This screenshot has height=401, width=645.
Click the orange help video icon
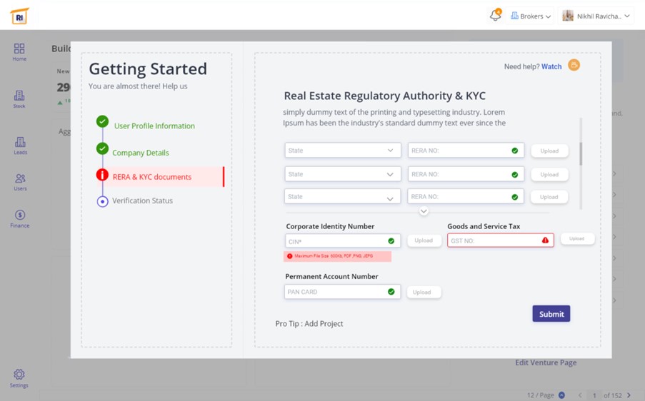pos(574,66)
